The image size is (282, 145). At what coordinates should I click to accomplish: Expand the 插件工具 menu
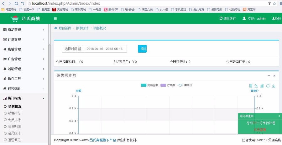coord(24,79)
